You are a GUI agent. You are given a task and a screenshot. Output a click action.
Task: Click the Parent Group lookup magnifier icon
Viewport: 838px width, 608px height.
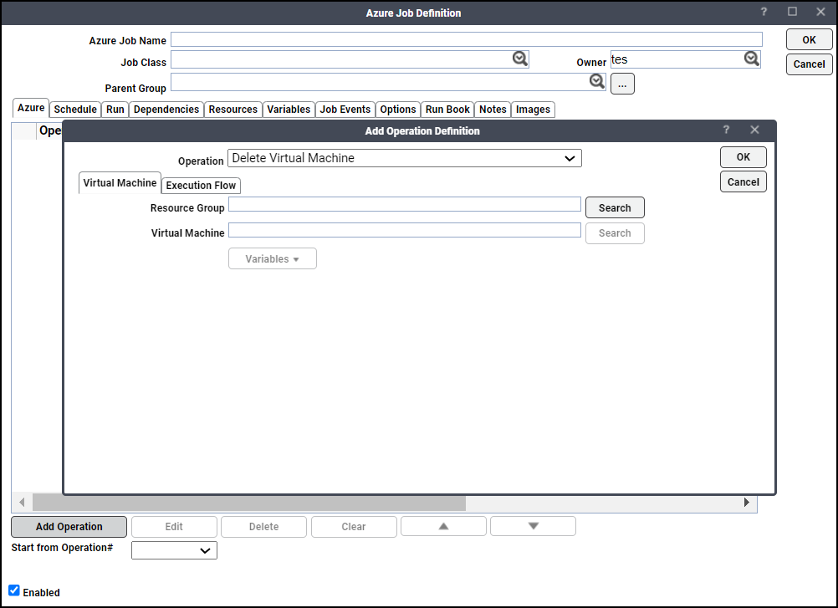(597, 81)
